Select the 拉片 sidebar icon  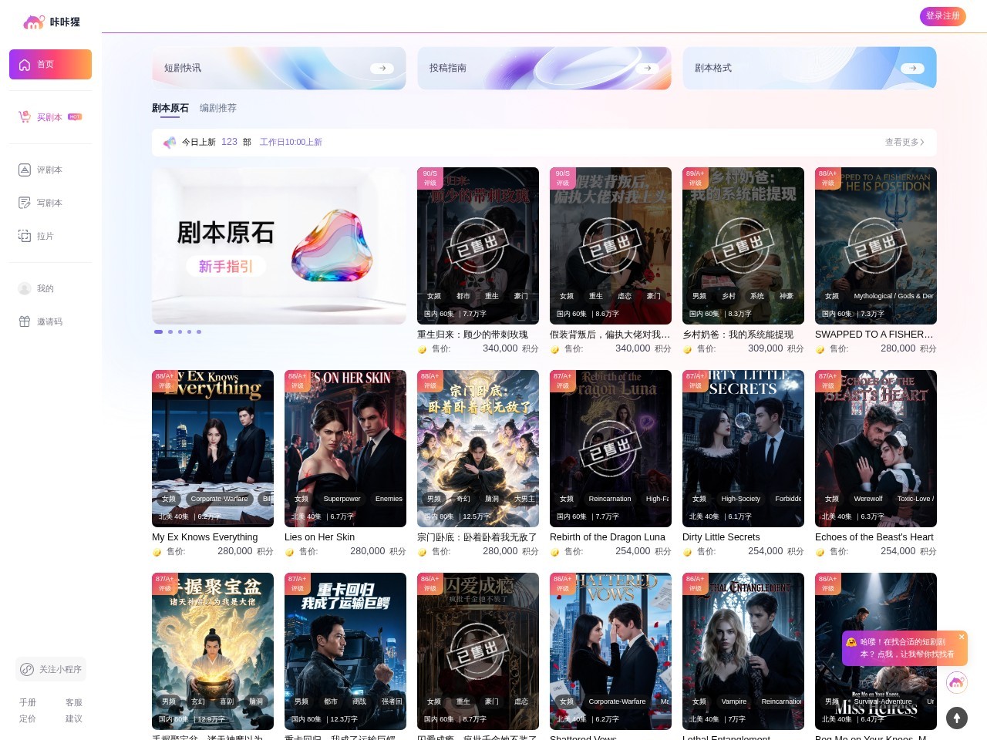[25, 236]
